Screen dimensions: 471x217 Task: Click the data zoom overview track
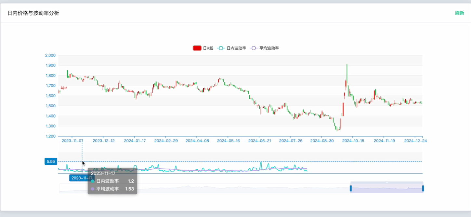pos(241,188)
